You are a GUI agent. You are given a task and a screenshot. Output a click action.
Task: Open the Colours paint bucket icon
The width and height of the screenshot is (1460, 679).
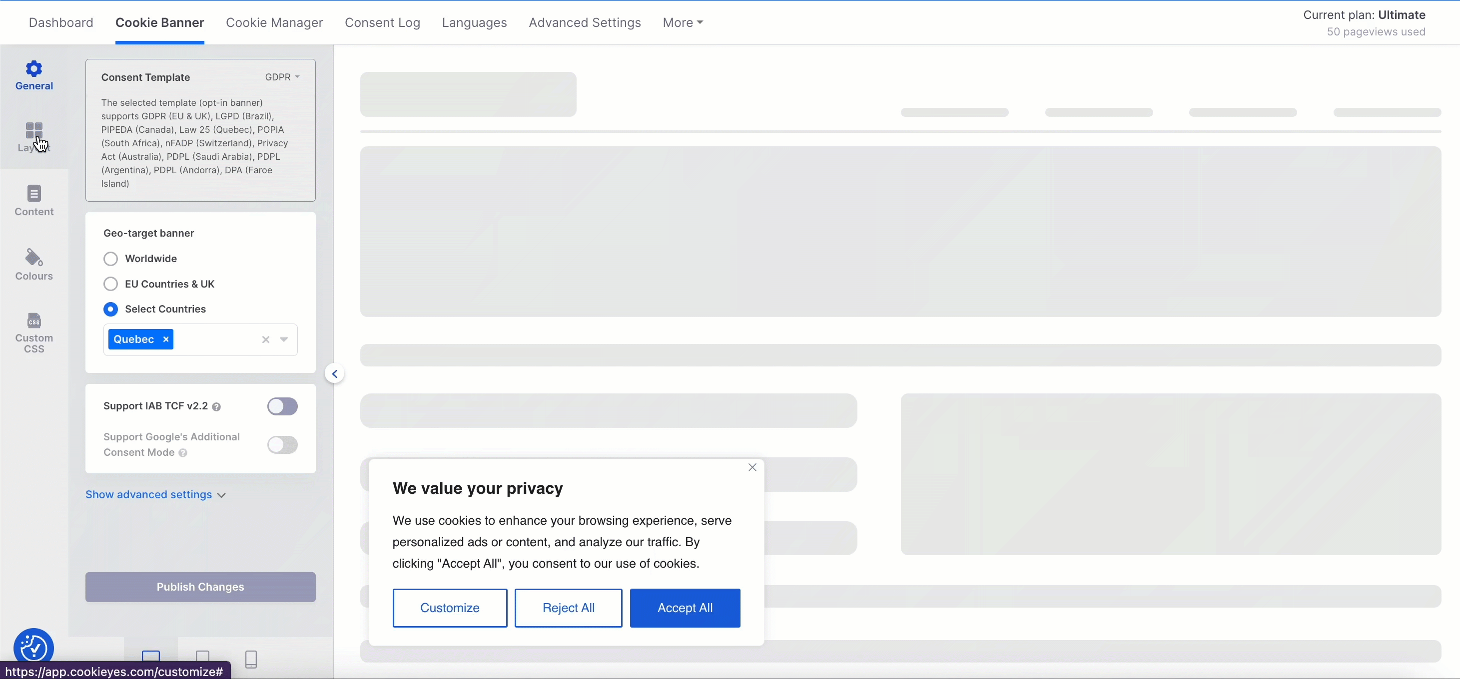[x=34, y=258]
